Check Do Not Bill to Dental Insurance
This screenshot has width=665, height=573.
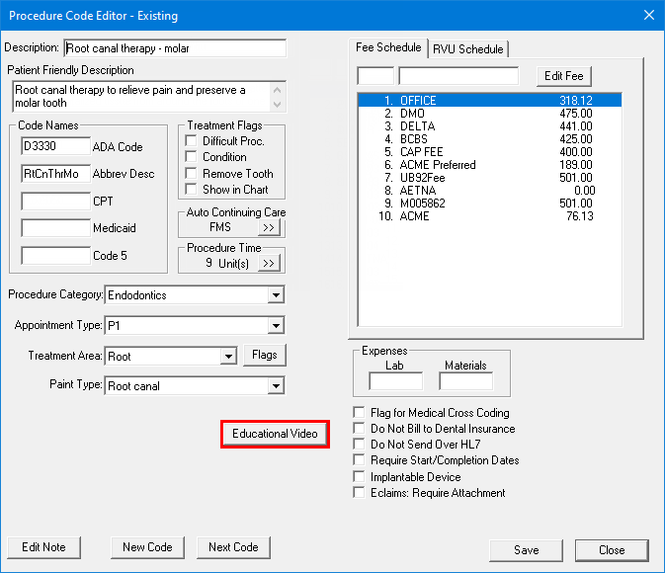[360, 429]
